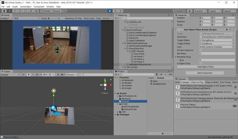Open the Window menu

click(50, 7)
